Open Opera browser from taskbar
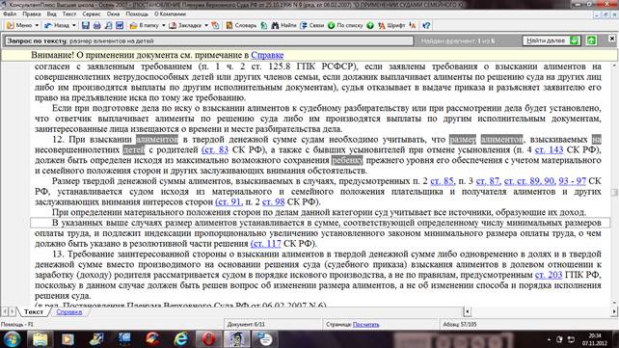This screenshot has height=348, width=619. point(209,339)
